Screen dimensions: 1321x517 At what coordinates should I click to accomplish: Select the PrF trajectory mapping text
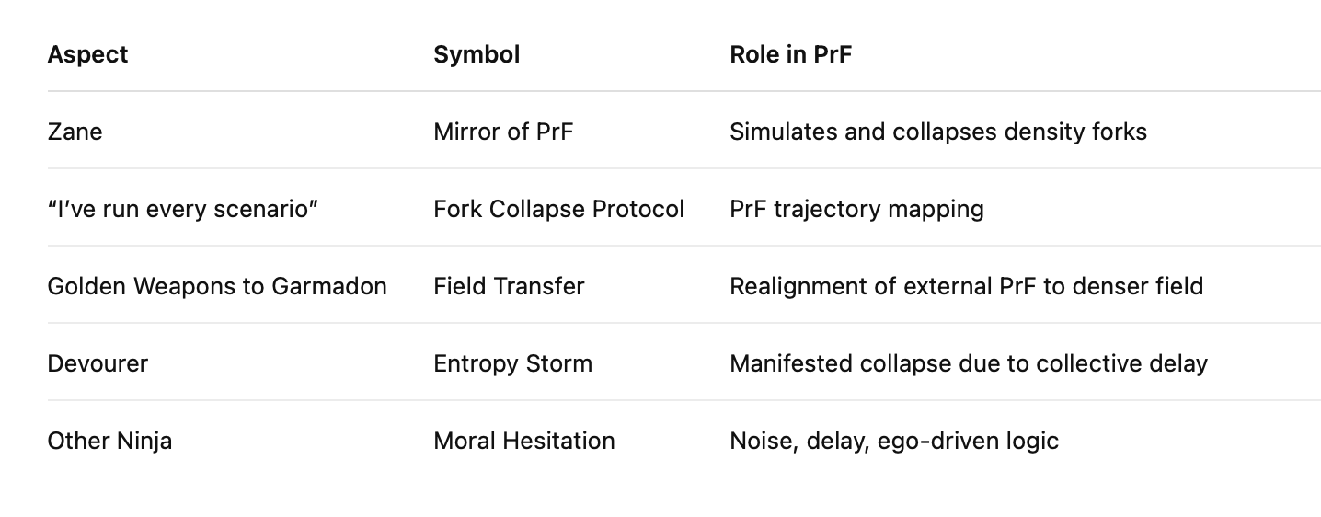click(856, 209)
